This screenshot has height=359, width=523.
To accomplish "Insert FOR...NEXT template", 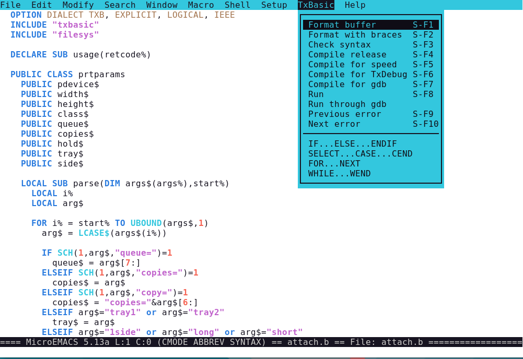I will (x=370, y=164).
